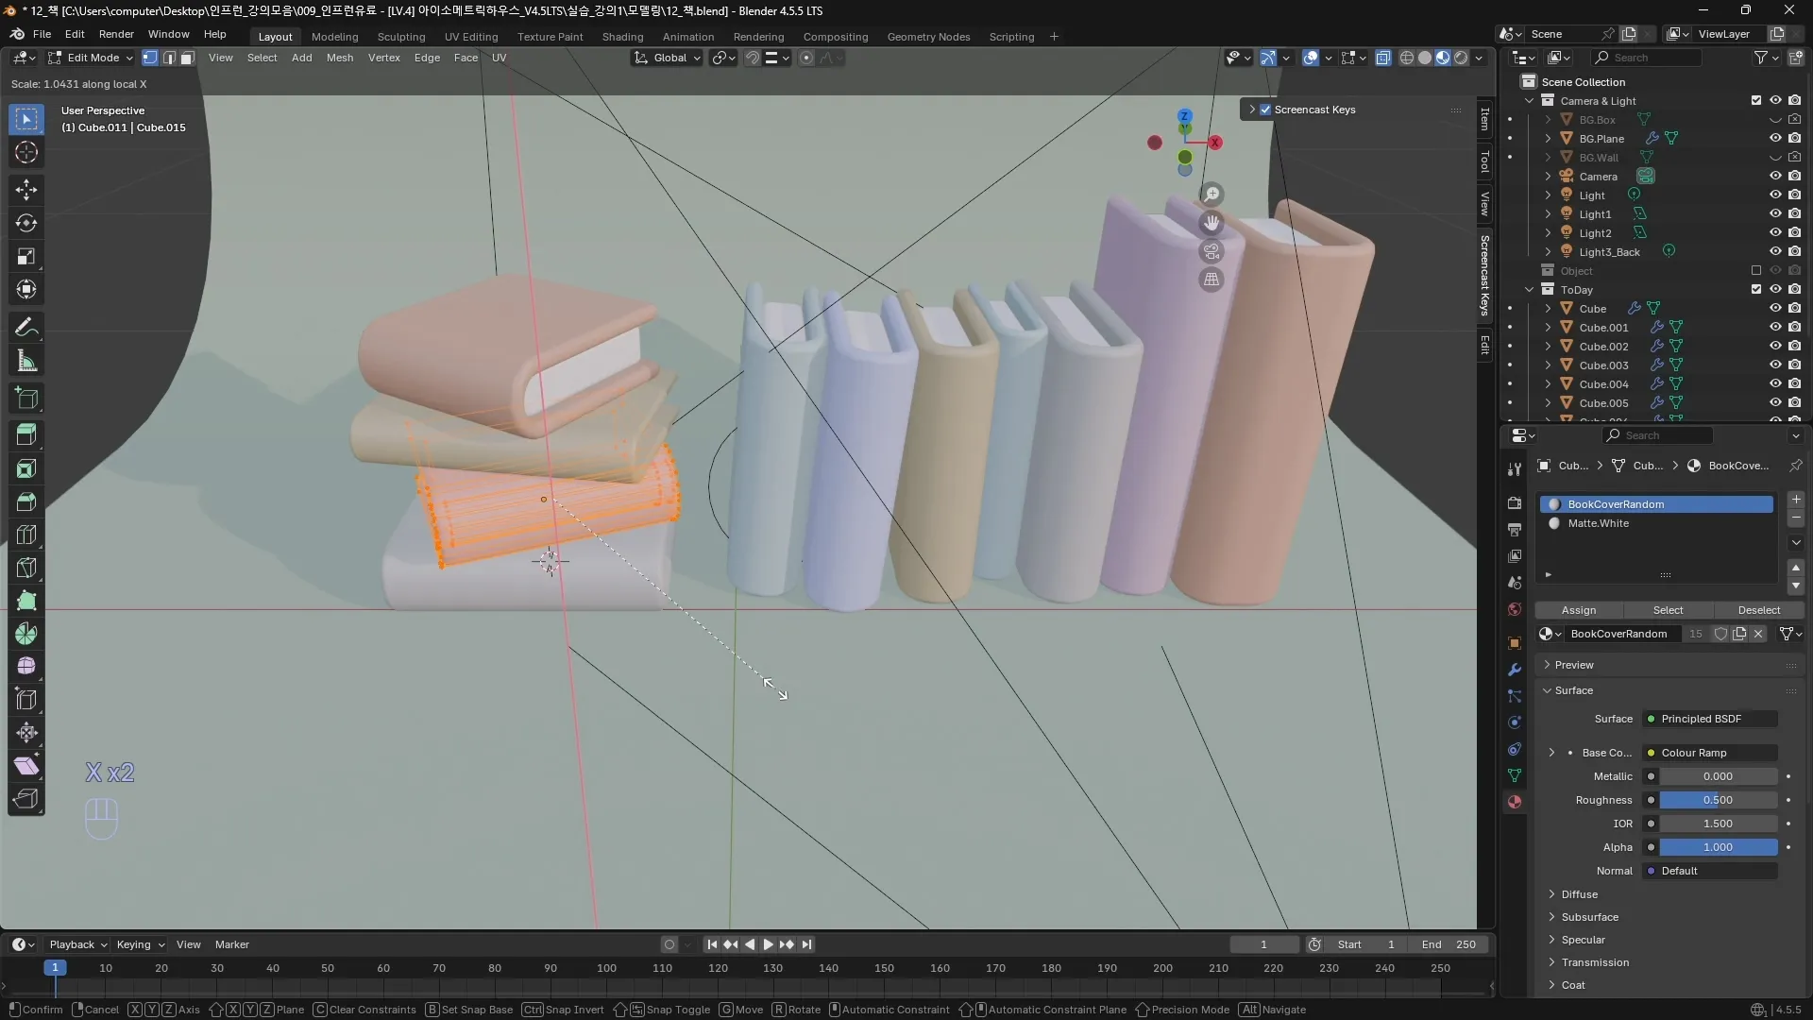Select the Move tool in toolbar
Viewport: 1813px width, 1020px height.
(x=26, y=190)
